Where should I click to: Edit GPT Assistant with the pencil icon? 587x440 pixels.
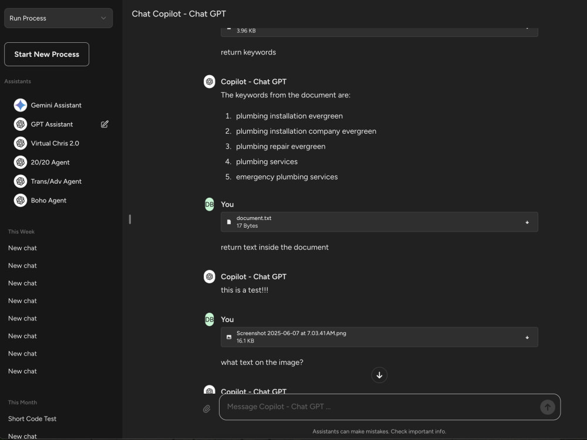104,124
